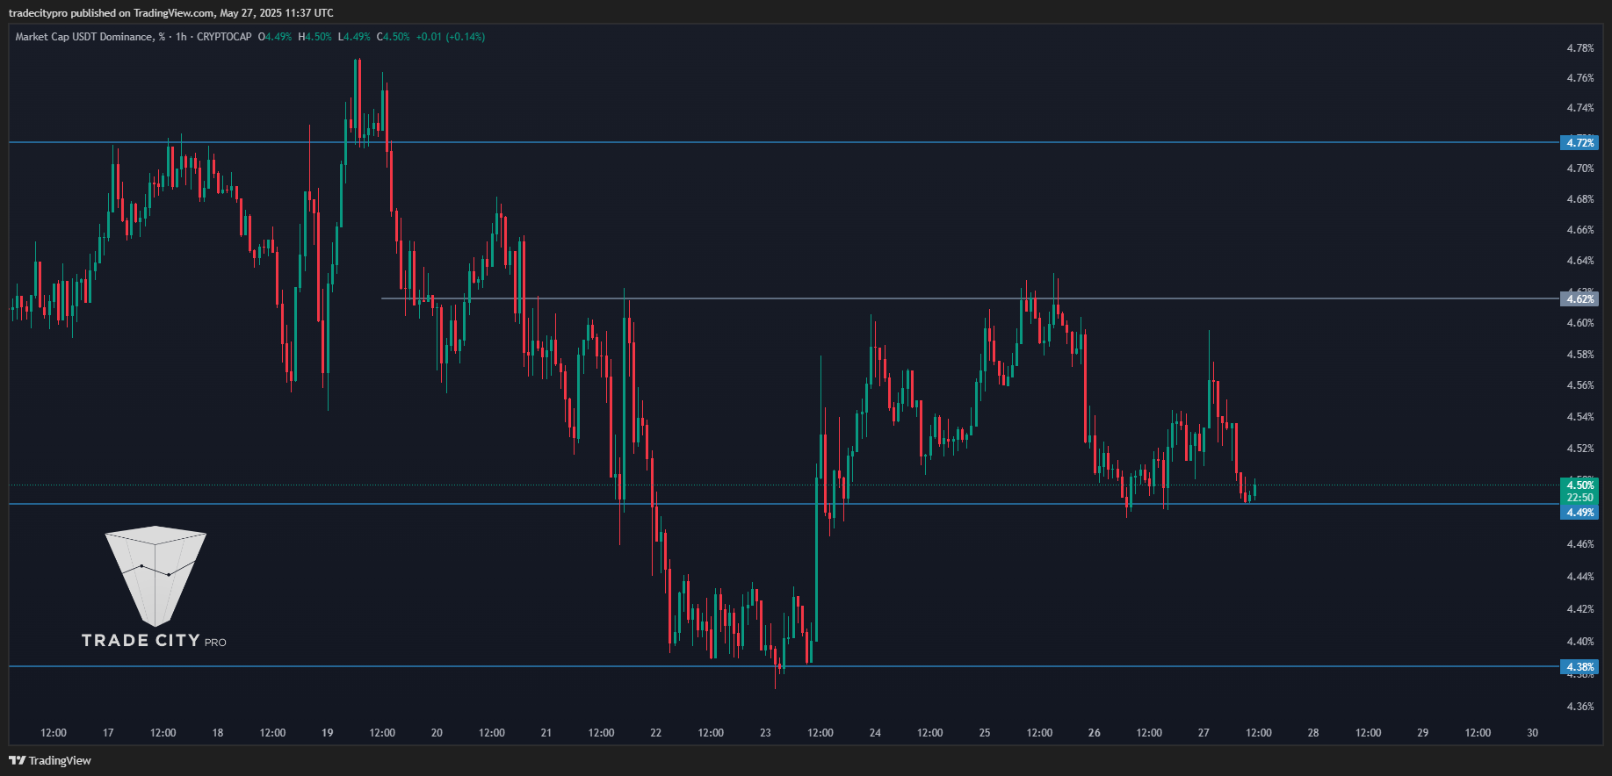
Task: Click the low value L4.49% in legend
Action: tap(355, 37)
